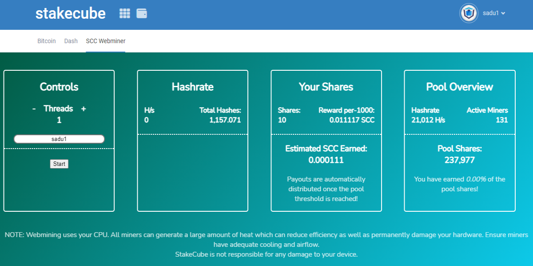Click the StakeCube not responsible disclaimer
This screenshot has height=266, width=533.
[x=266, y=254]
